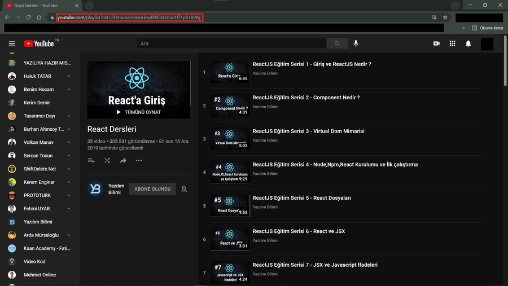
Task: Play all with TÜMÜNÜ OYNAT
Action: 139,112
